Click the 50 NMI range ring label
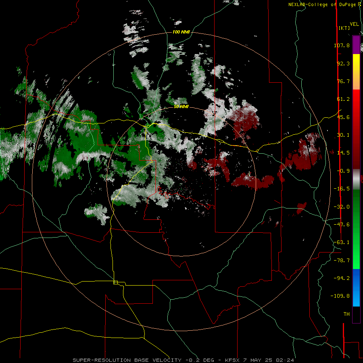This screenshot has height=363, width=363. click(x=181, y=107)
